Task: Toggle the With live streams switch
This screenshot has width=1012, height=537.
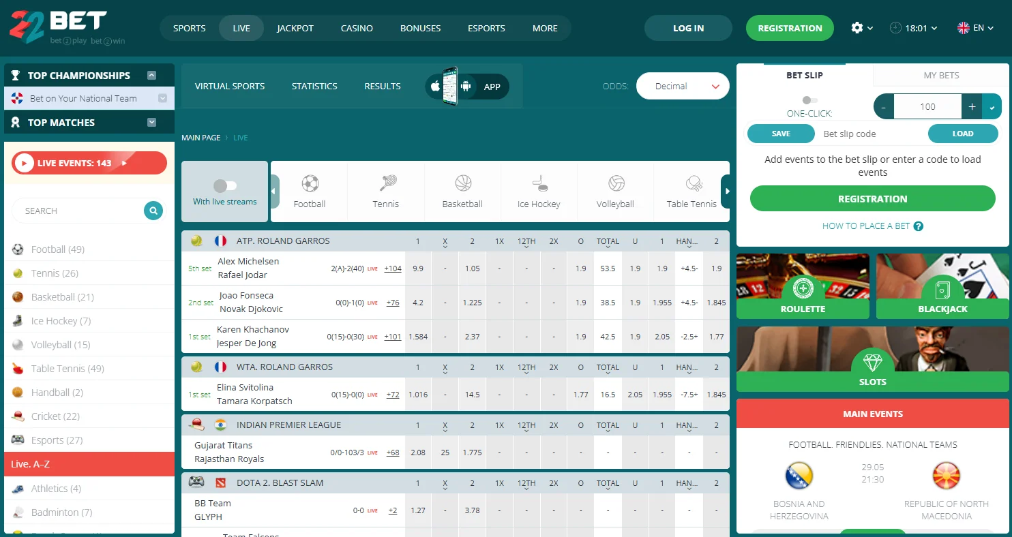Action: point(224,185)
